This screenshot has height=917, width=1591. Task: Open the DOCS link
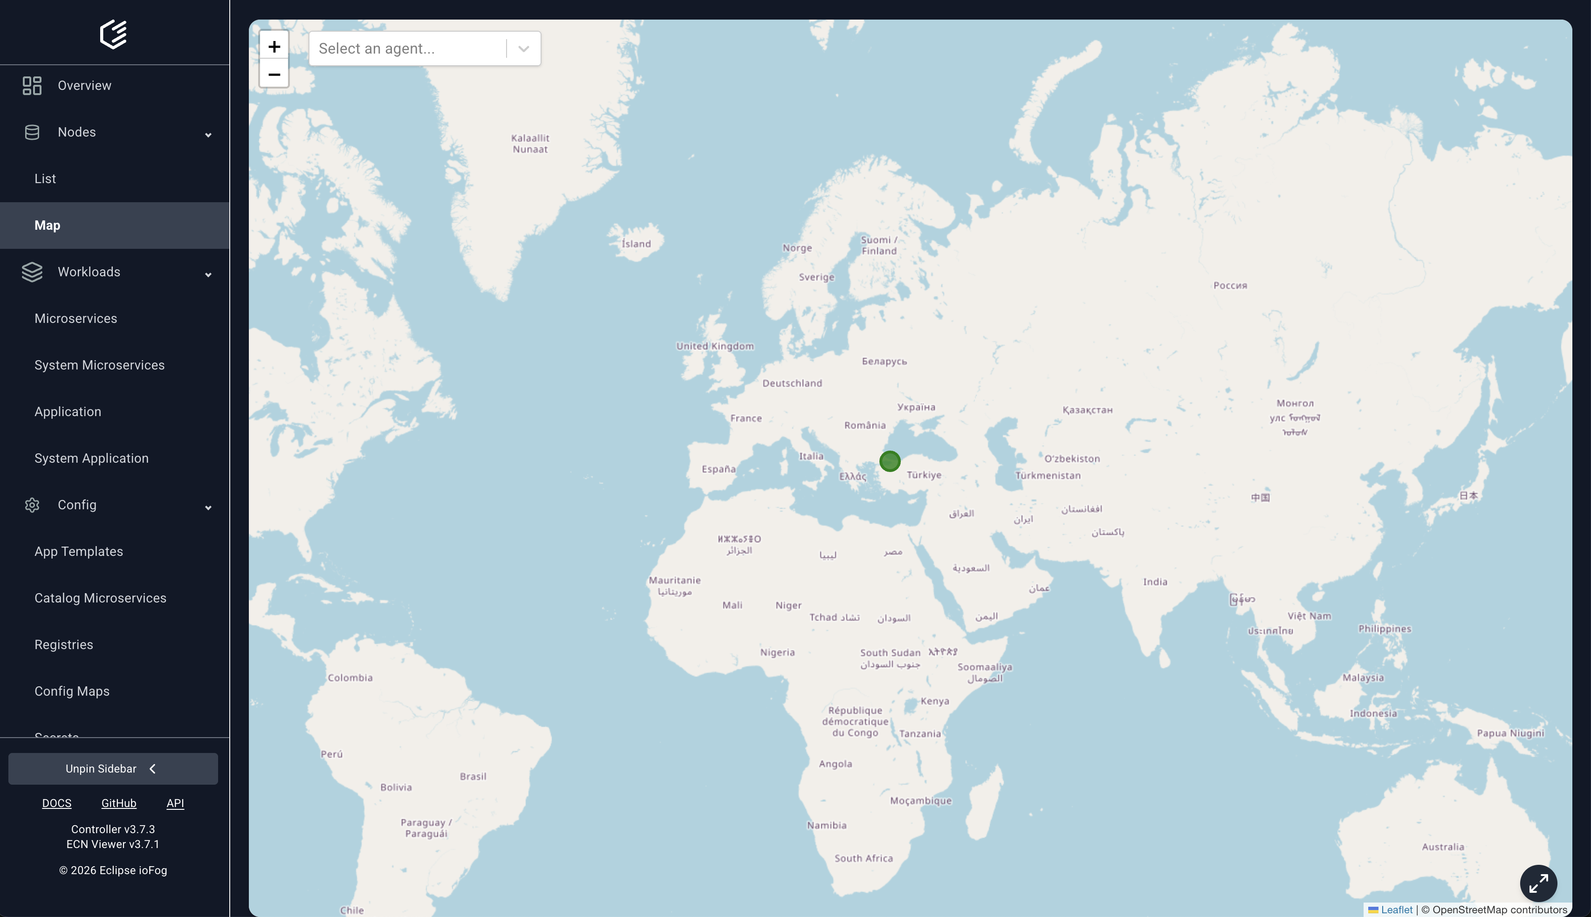(x=57, y=803)
